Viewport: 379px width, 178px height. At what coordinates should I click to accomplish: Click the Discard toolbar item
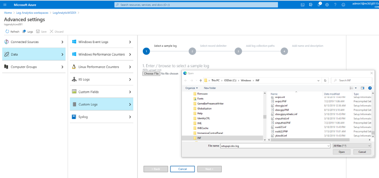point(57,32)
